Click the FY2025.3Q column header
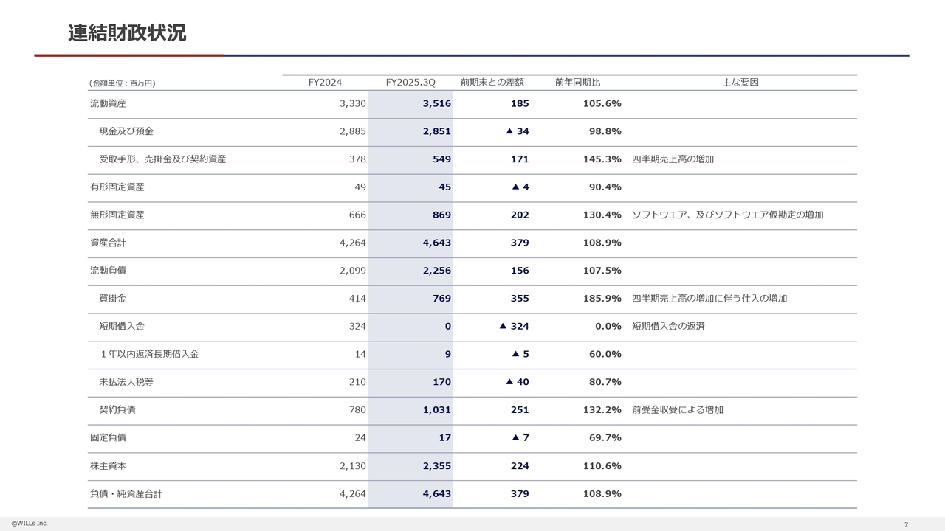Screen dimensions: 945x531 410,83
